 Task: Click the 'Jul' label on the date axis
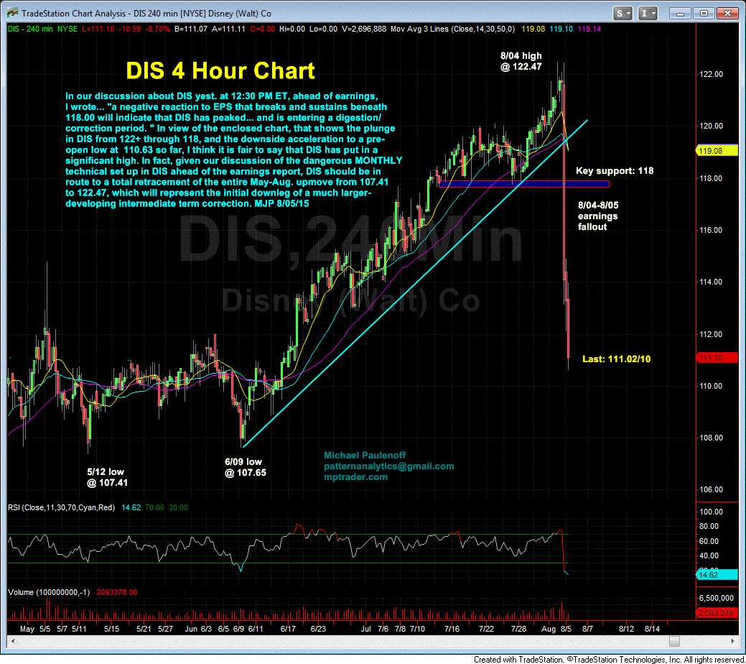coord(366,629)
